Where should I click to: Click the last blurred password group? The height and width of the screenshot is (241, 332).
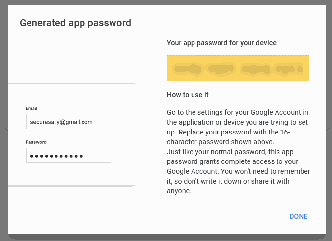click(289, 69)
